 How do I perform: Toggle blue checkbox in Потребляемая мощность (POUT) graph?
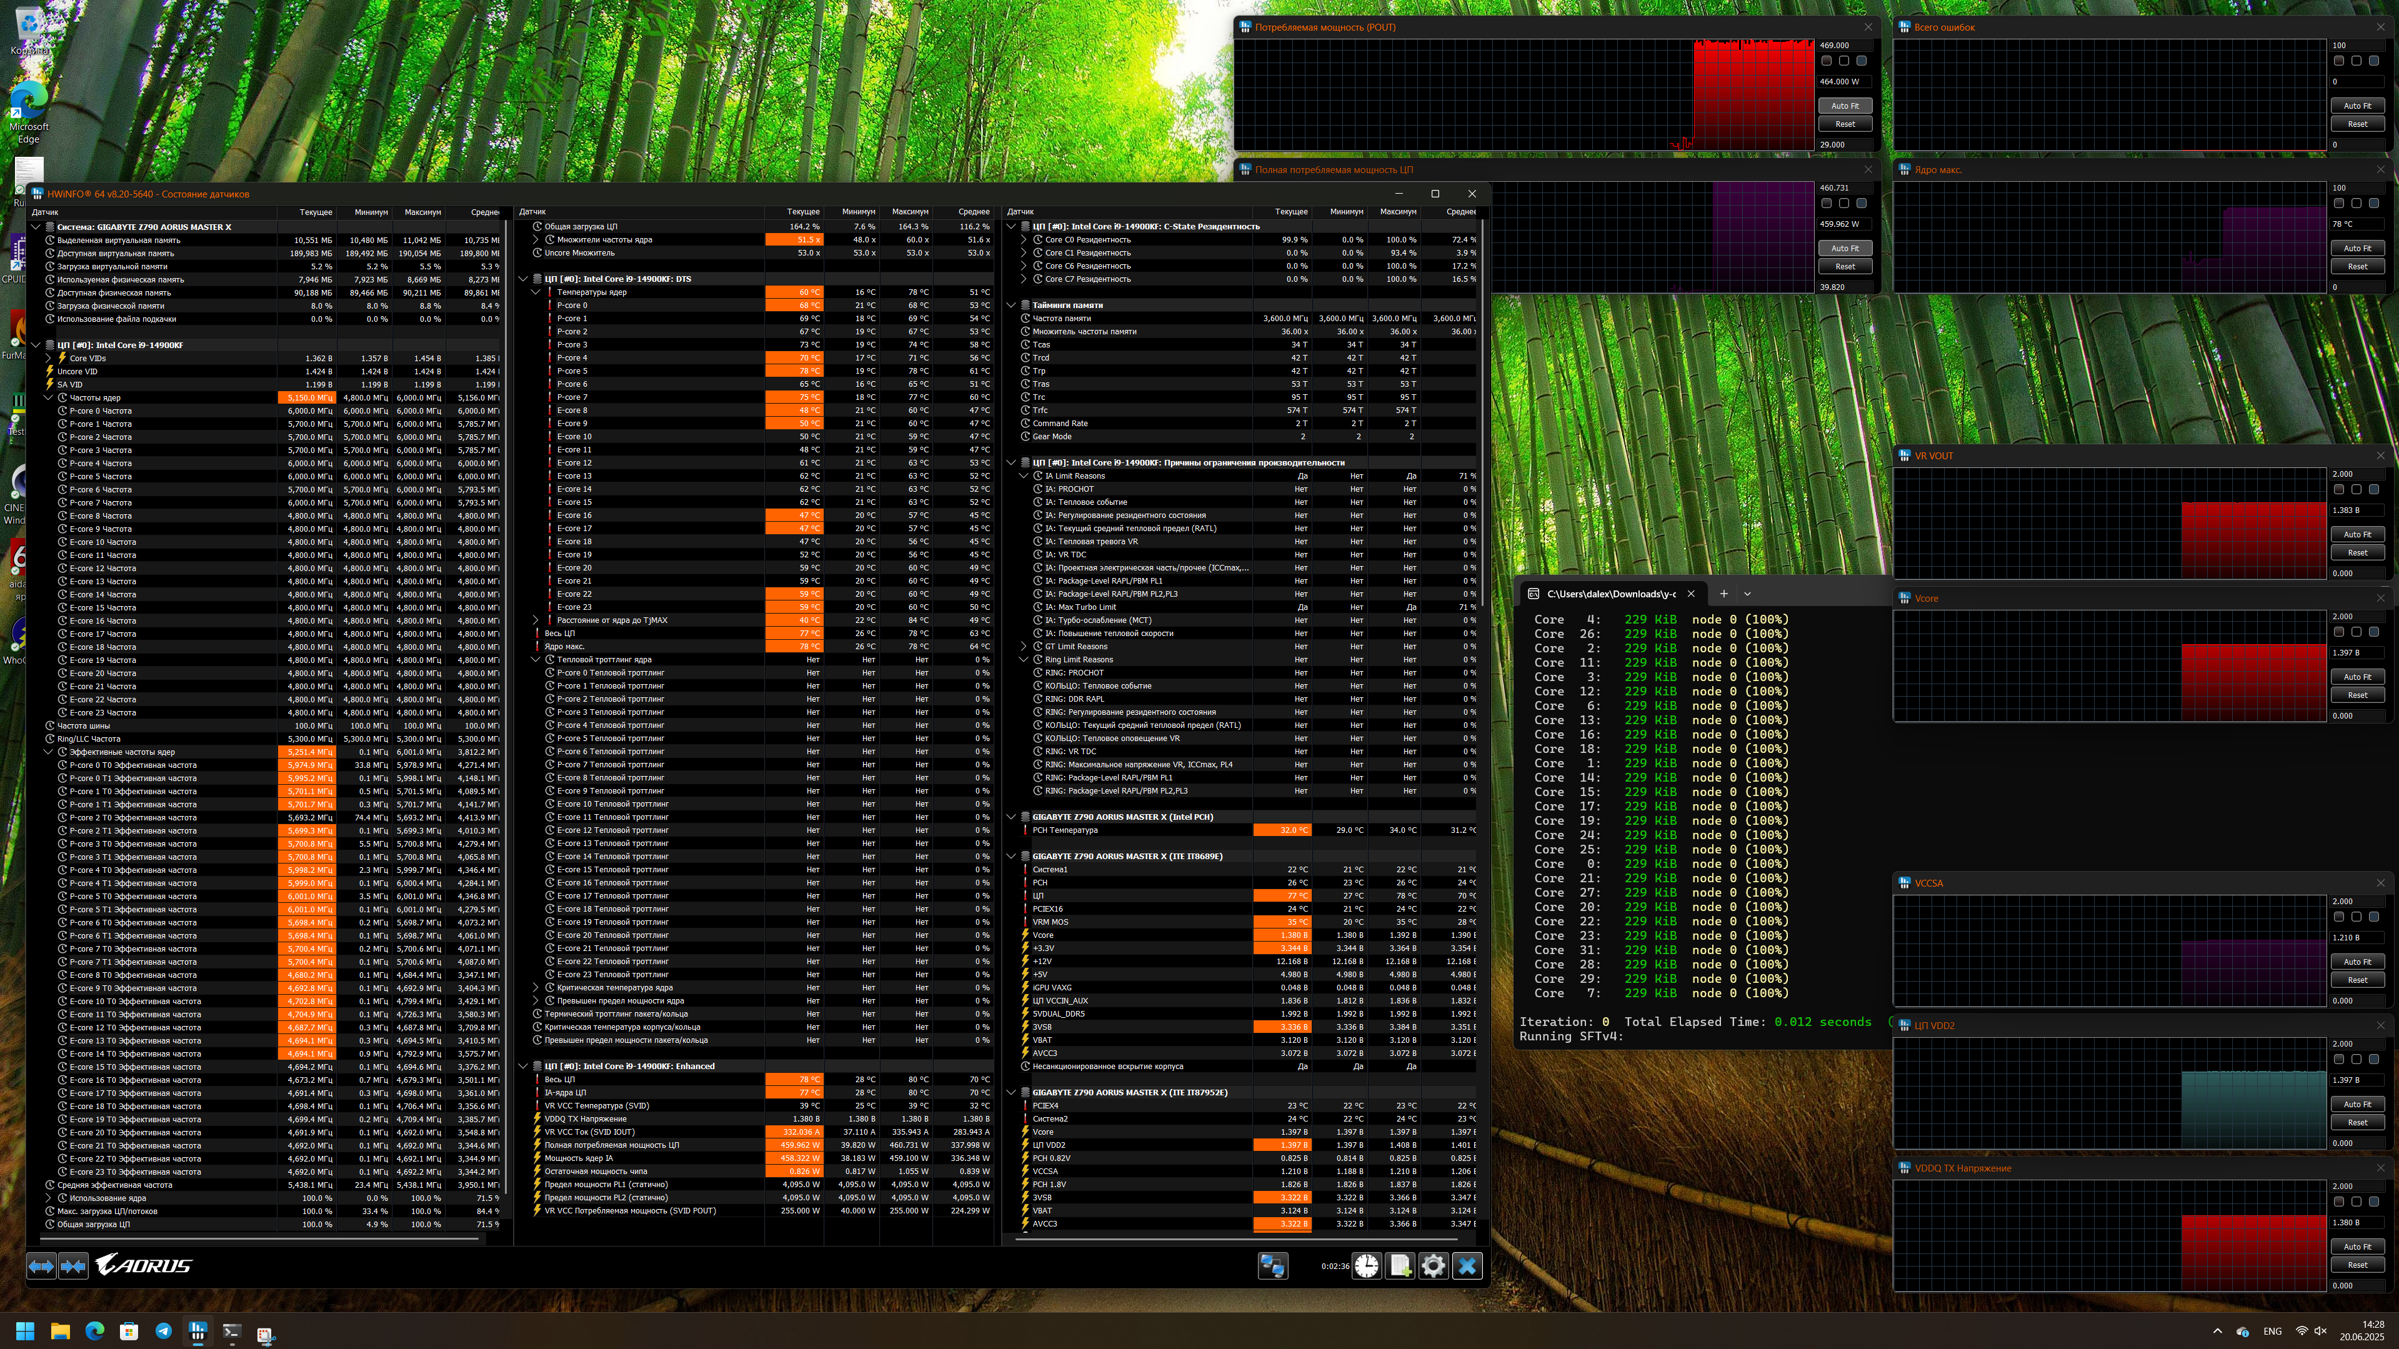coord(1861,61)
